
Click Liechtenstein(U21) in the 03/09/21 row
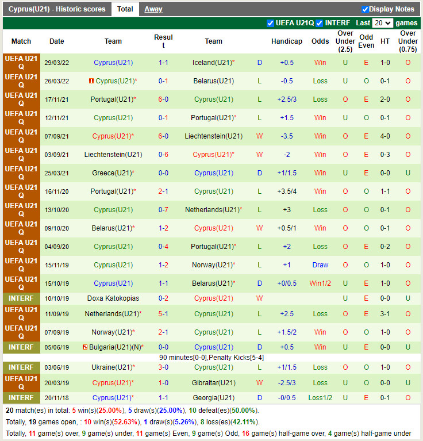tap(113, 155)
